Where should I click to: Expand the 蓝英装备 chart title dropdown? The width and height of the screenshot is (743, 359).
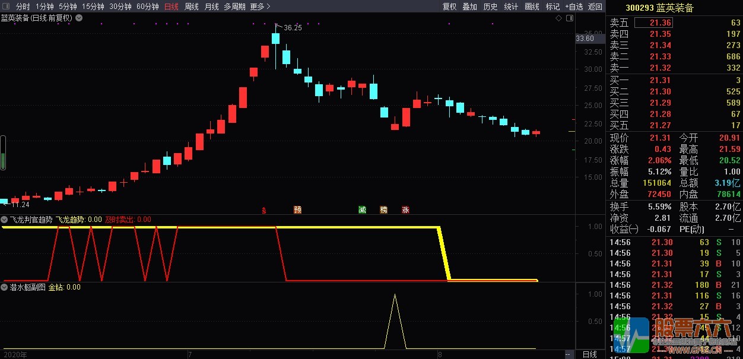click(x=80, y=18)
